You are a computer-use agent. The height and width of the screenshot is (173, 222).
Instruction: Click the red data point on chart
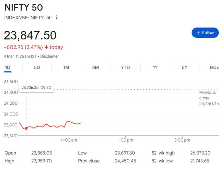coord(26,128)
